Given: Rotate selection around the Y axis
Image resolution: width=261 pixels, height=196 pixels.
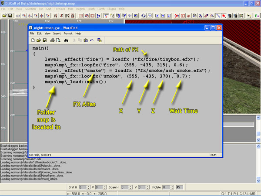Looking at the screenshot, I should tap(36, 16).
